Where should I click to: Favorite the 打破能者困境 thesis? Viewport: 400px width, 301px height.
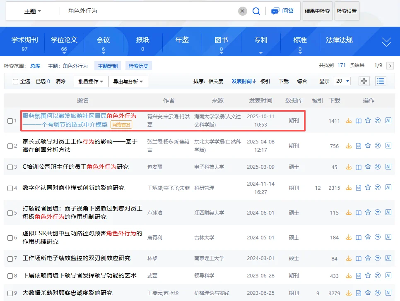click(368, 212)
